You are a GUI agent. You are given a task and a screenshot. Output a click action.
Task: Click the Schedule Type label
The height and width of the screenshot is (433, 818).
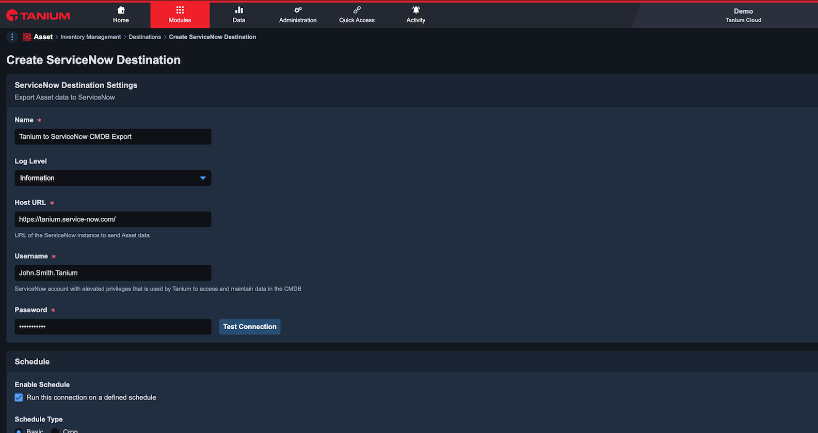(39, 419)
